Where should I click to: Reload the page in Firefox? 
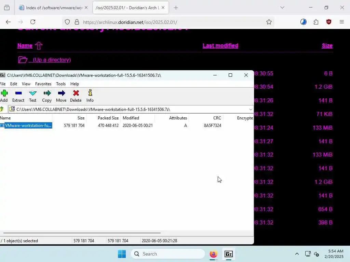pos(33,22)
